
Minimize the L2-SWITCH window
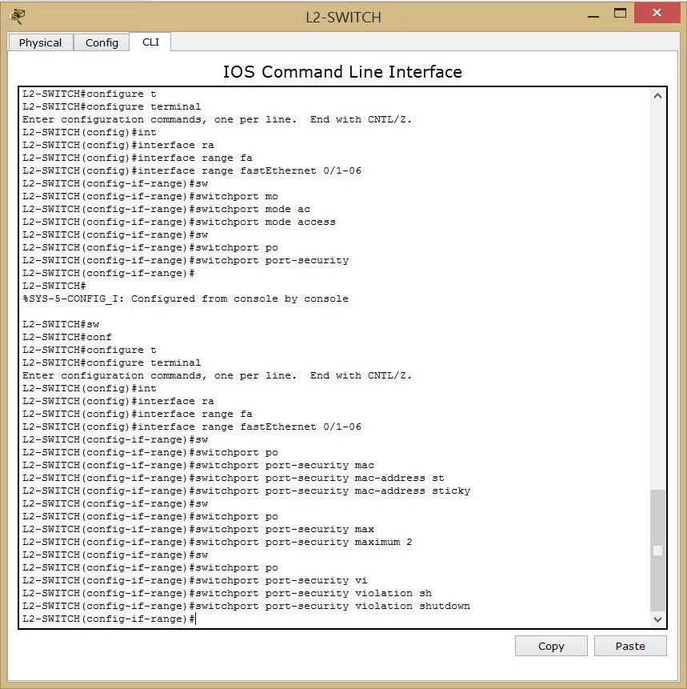[x=593, y=16]
